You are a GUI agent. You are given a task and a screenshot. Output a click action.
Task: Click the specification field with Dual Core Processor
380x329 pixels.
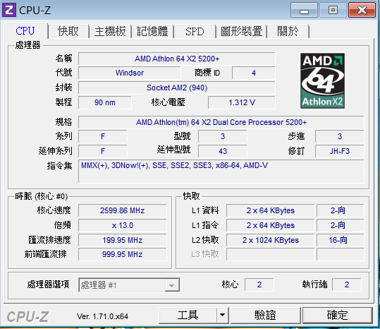point(221,122)
